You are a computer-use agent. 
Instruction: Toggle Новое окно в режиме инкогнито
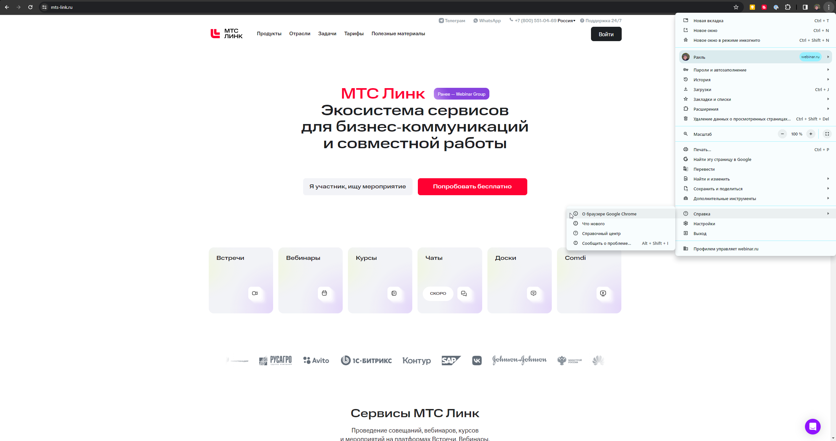(x=727, y=40)
